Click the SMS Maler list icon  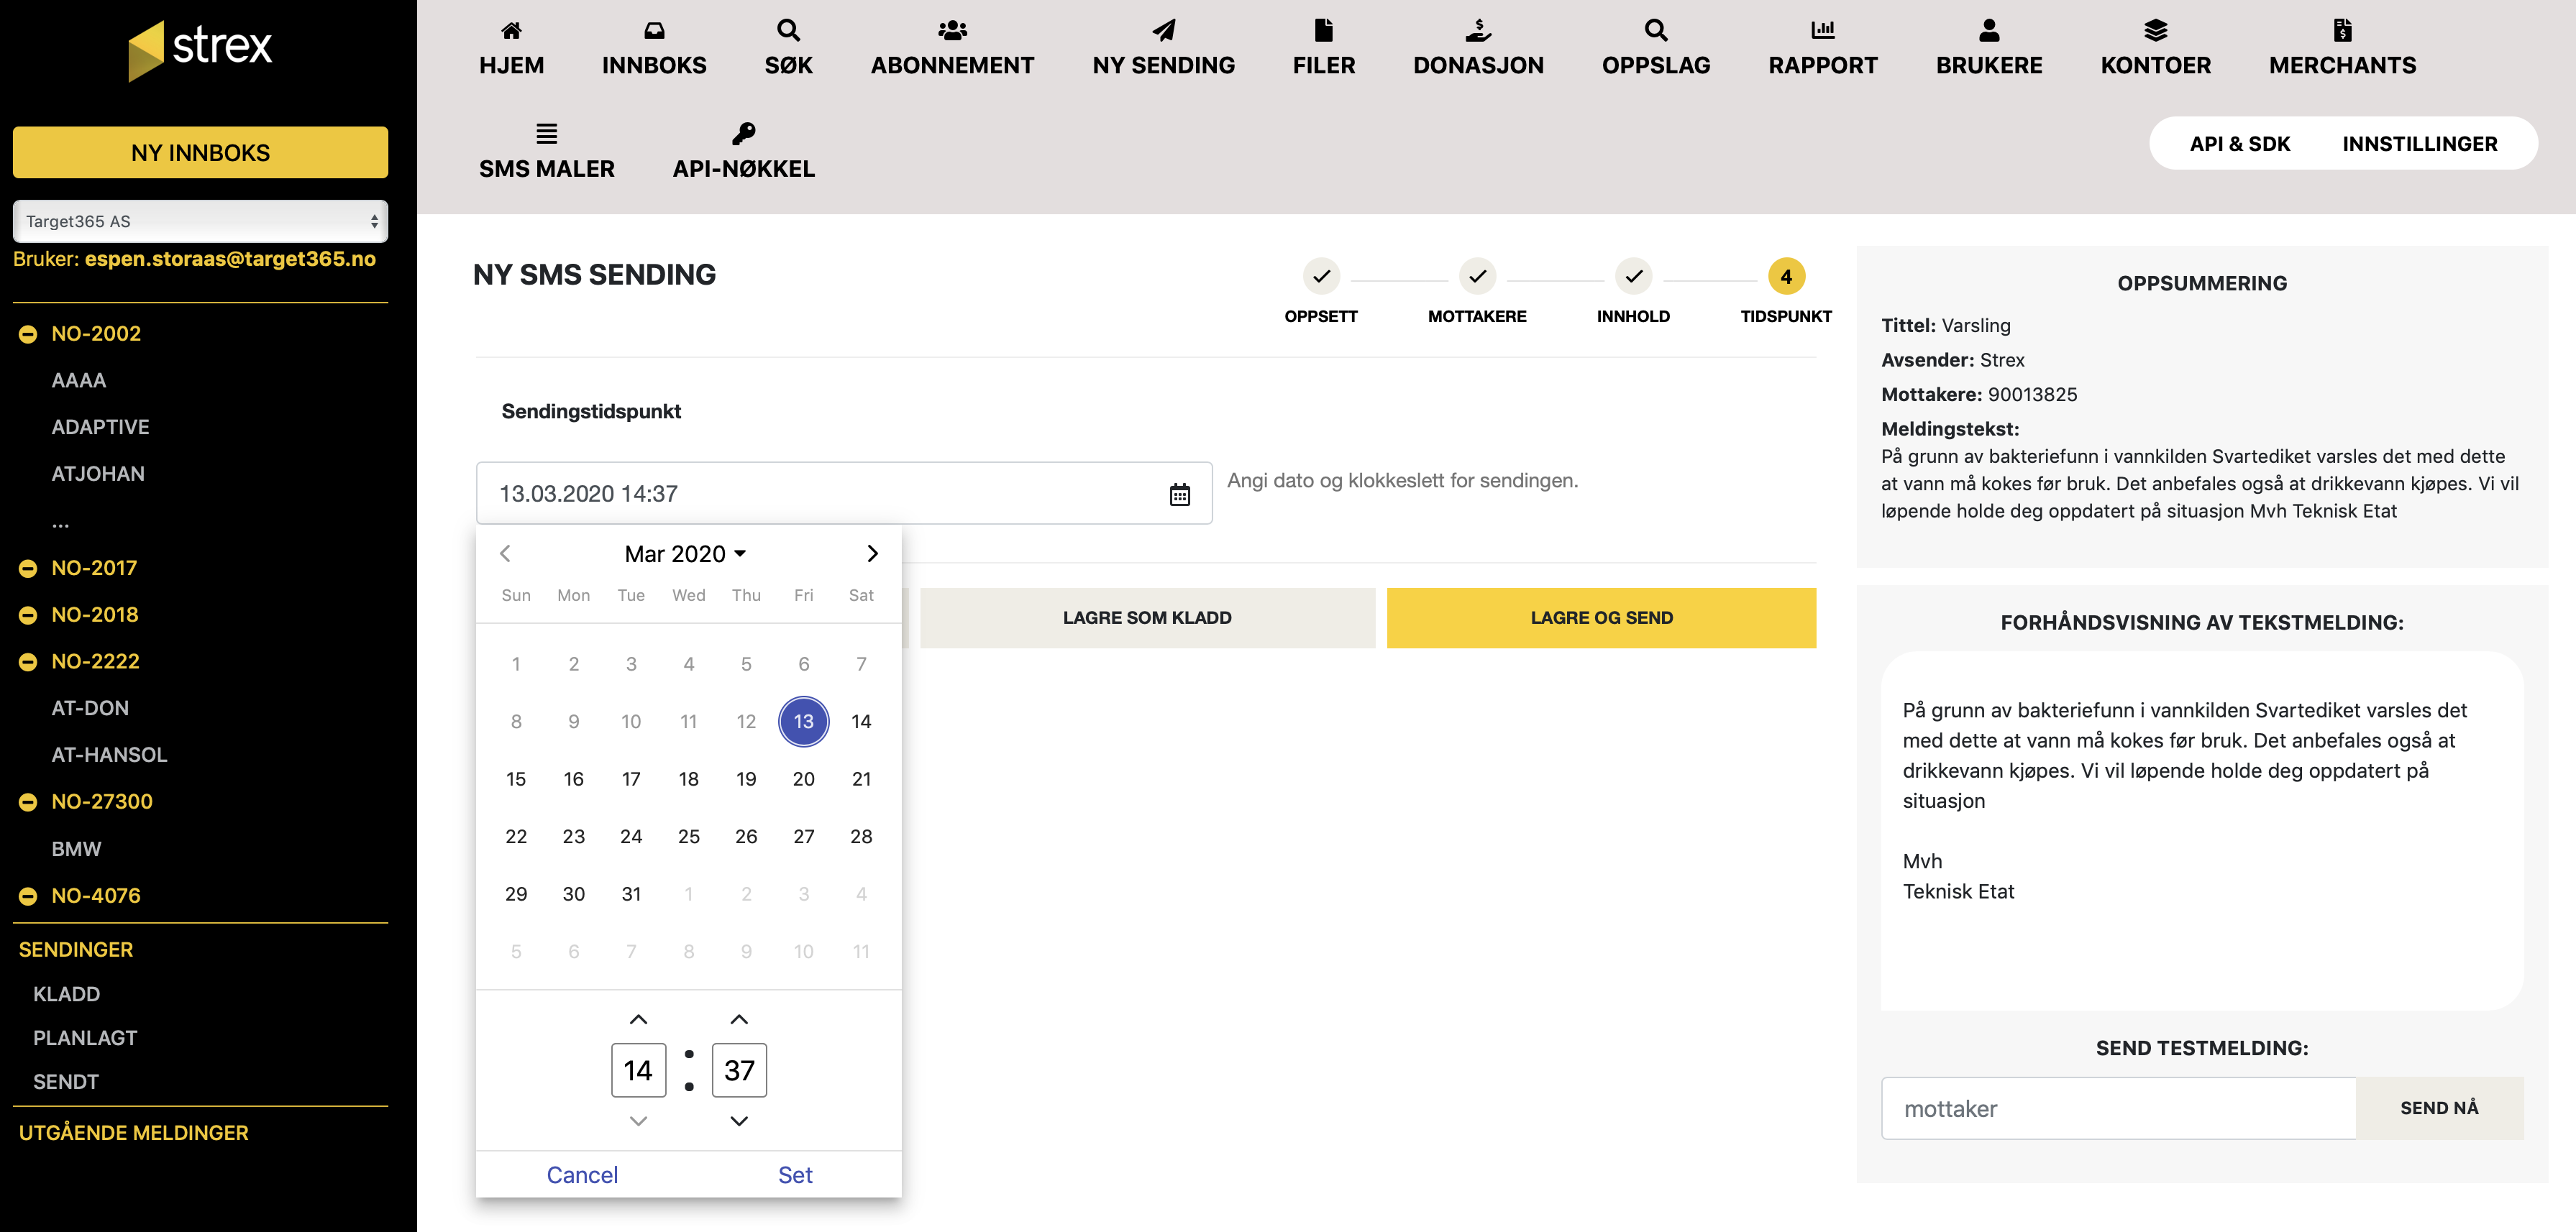pyautogui.click(x=546, y=133)
